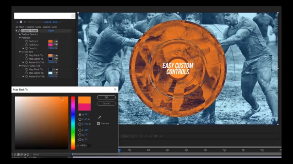The image size is (293, 164).
Task: Click Circles Tint Map Black To eyedropper
Action: pos(56,56)
